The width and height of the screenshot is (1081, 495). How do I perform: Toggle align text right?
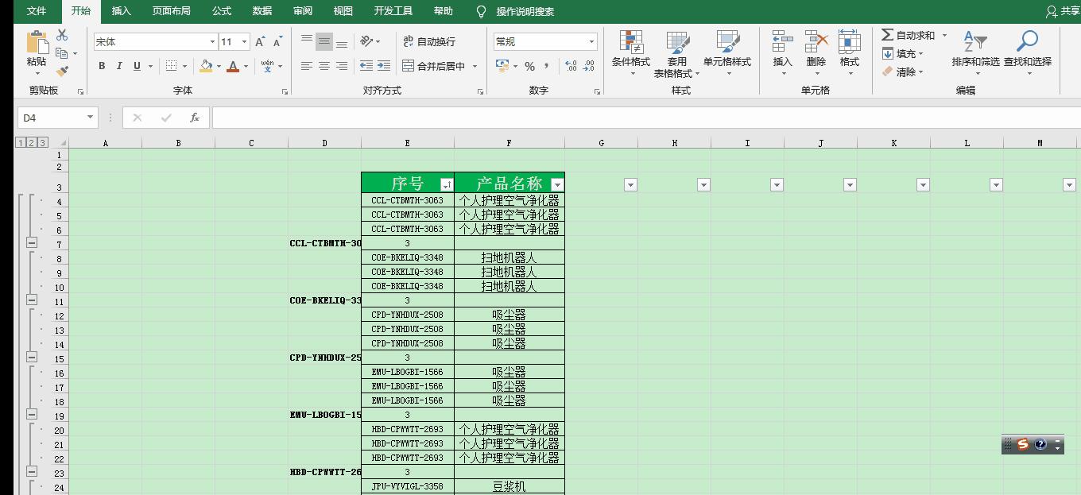pyautogui.click(x=342, y=66)
